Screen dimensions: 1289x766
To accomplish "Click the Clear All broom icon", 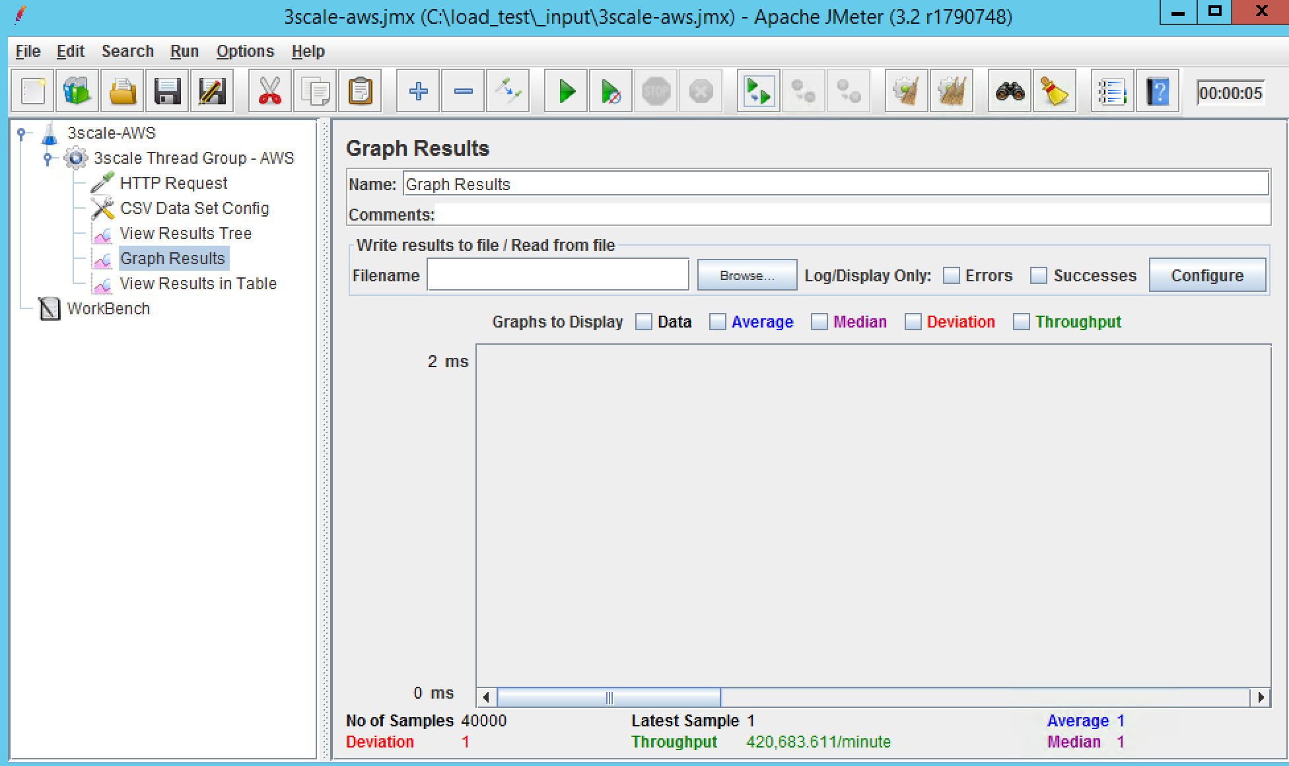I will tap(952, 91).
